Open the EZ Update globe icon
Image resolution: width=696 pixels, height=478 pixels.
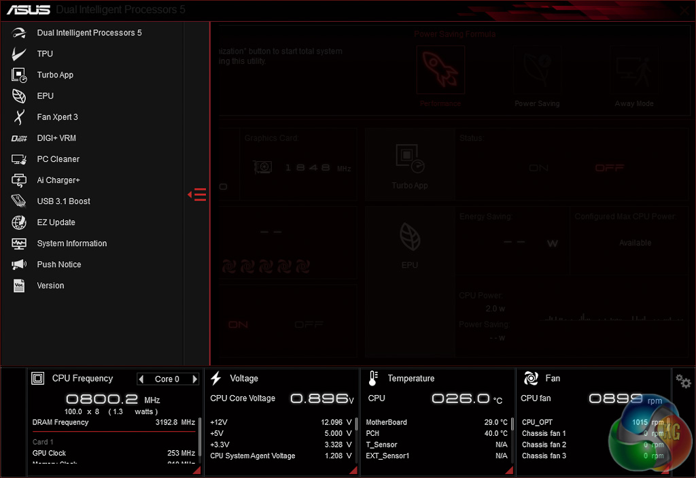click(x=18, y=222)
